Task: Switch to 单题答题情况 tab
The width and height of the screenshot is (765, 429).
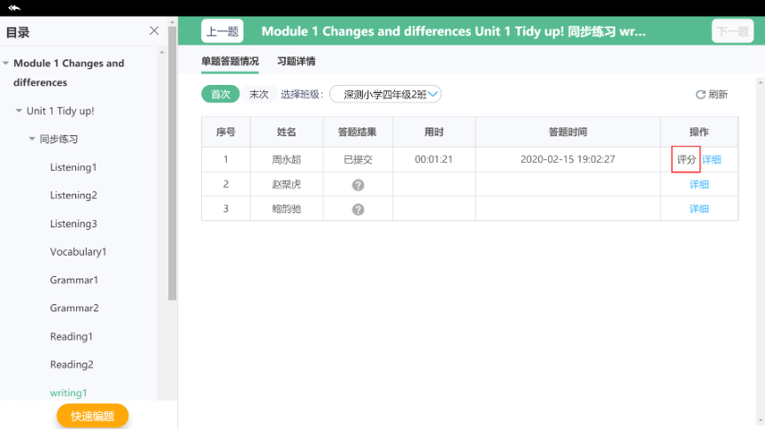Action: 230,61
